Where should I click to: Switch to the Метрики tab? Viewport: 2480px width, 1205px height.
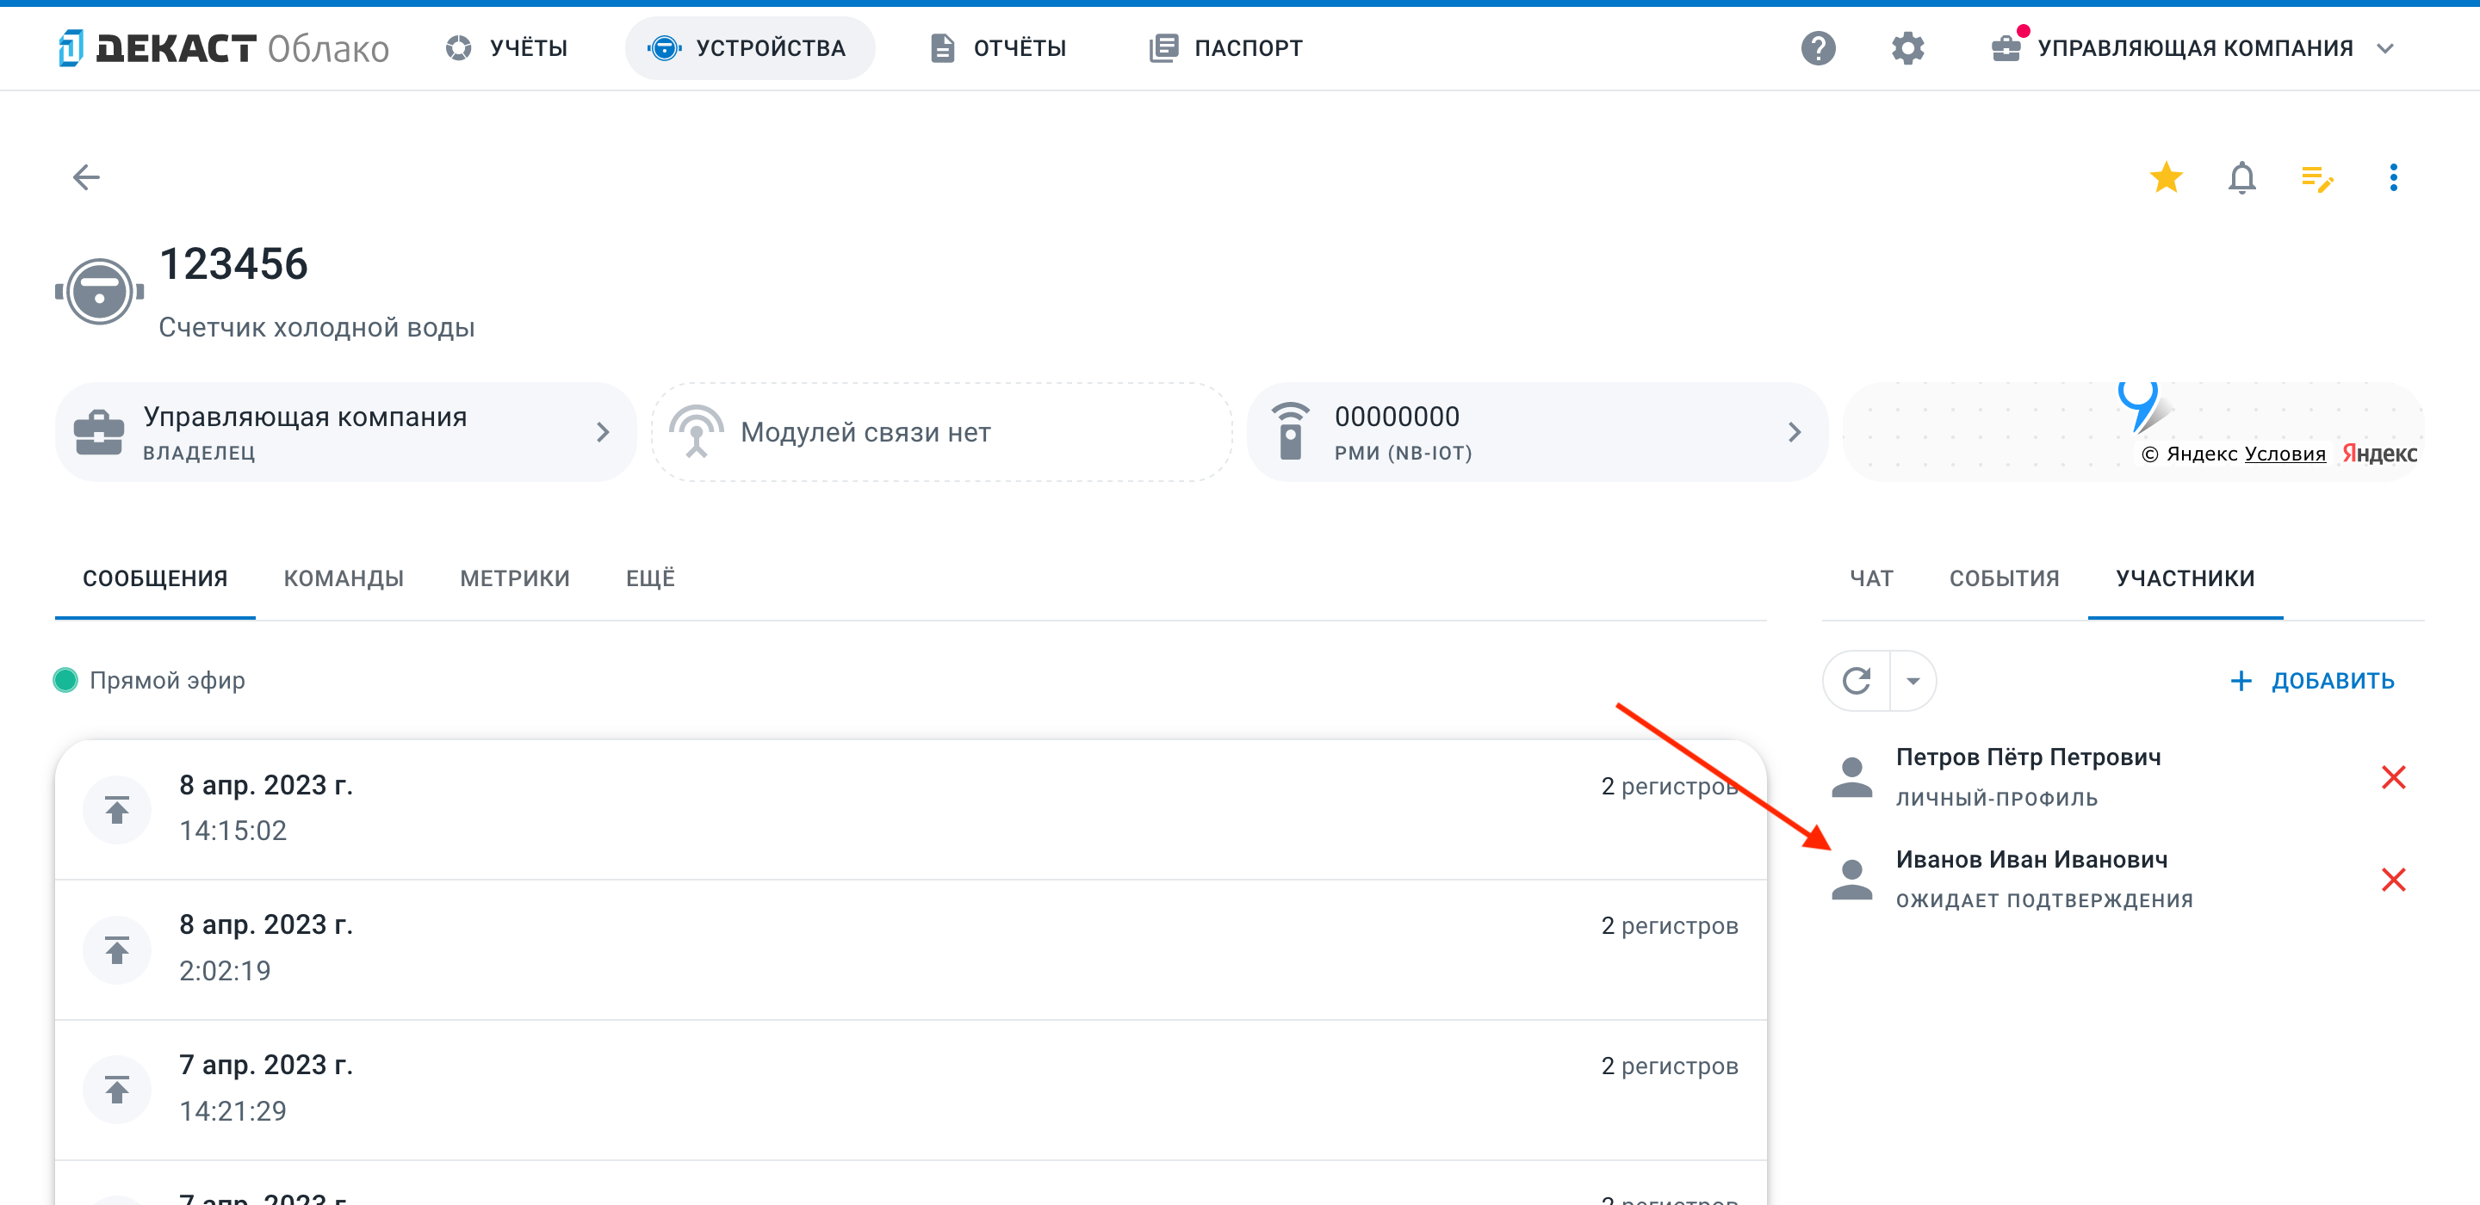click(515, 578)
